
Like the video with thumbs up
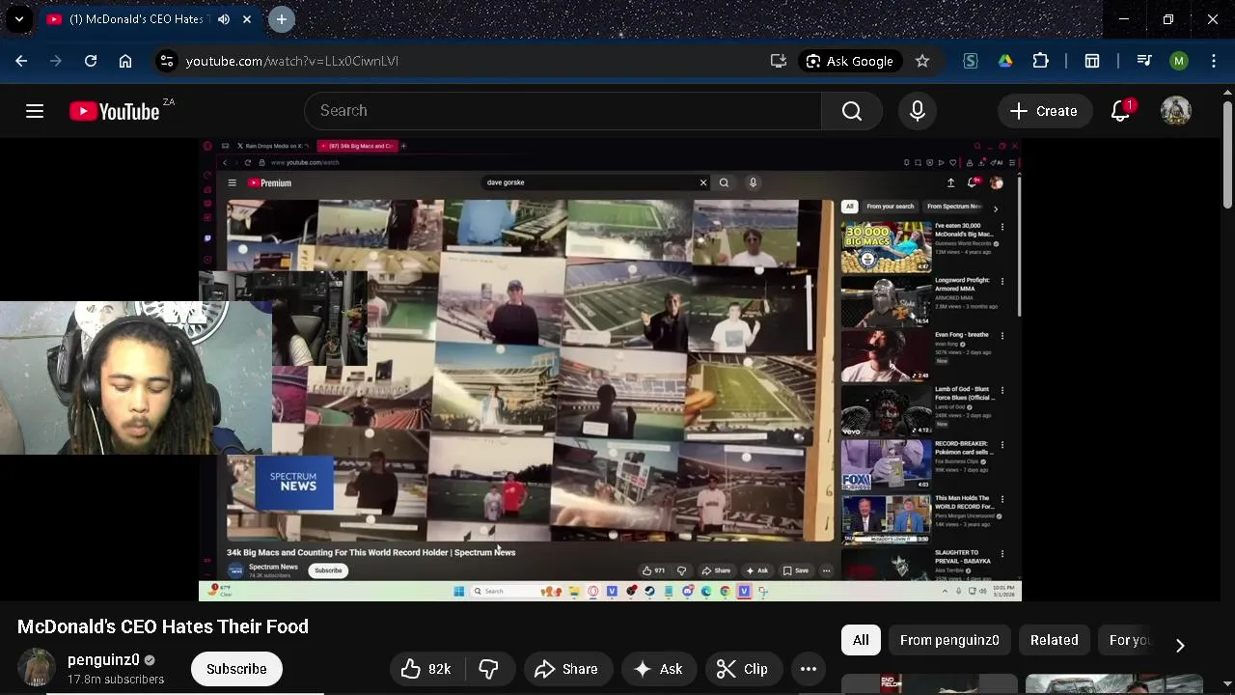click(426, 669)
